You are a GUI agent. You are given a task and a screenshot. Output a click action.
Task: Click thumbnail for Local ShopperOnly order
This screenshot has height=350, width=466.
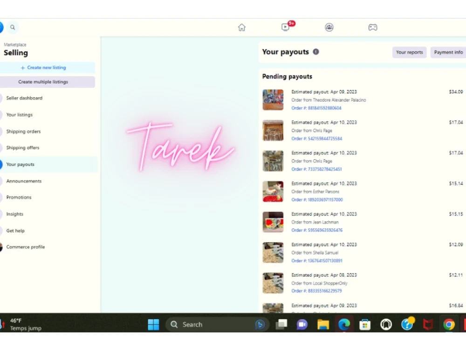click(273, 283)
